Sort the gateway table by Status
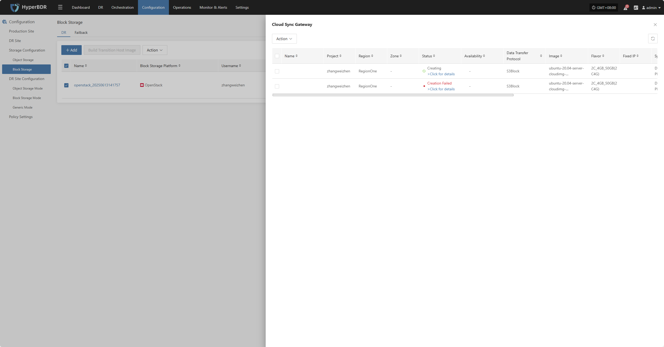 click(x=434, y=56)
